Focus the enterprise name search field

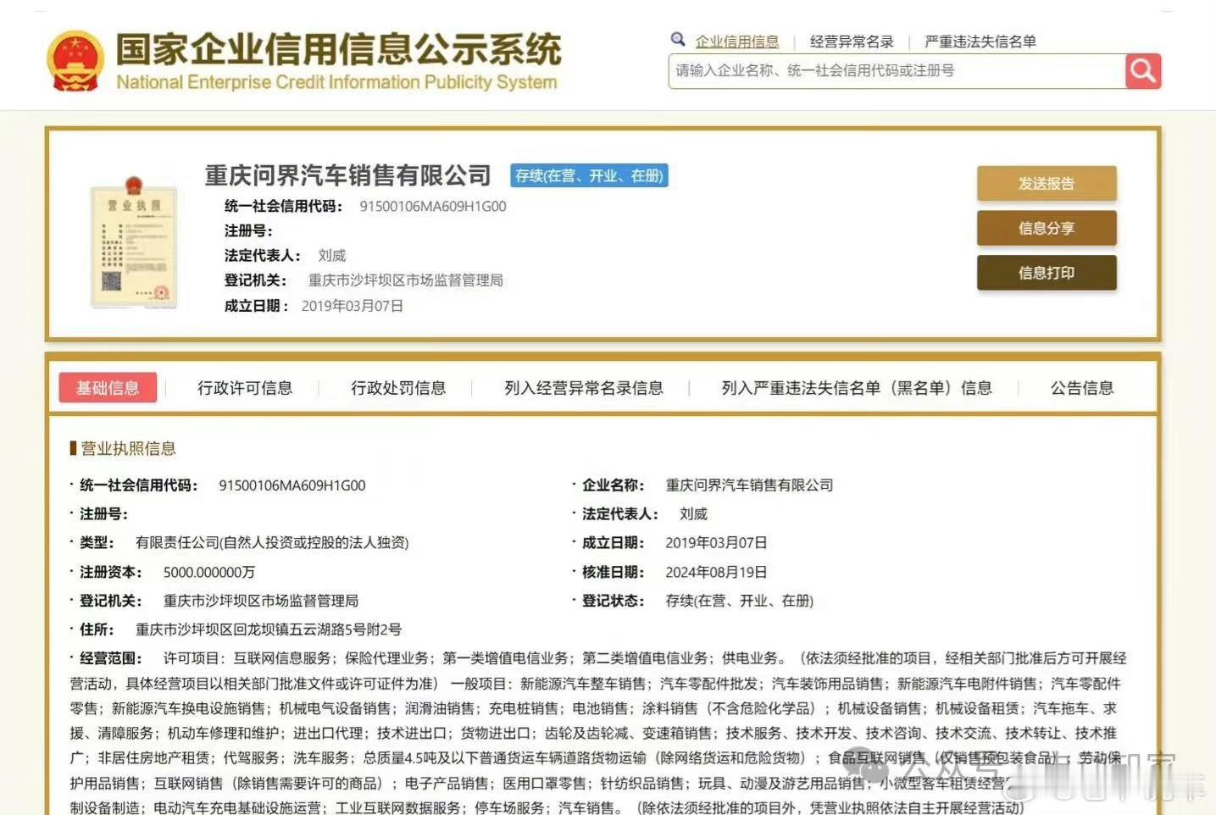(x=897, y=71)
